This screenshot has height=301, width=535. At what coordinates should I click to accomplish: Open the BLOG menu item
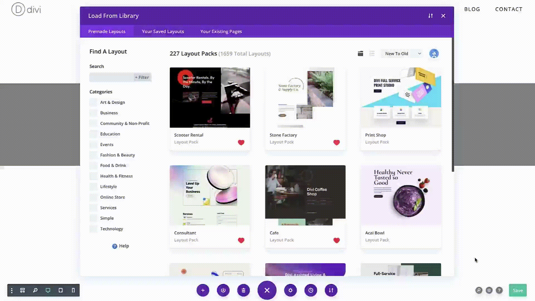pyautogui.click(x=472, y=9)
